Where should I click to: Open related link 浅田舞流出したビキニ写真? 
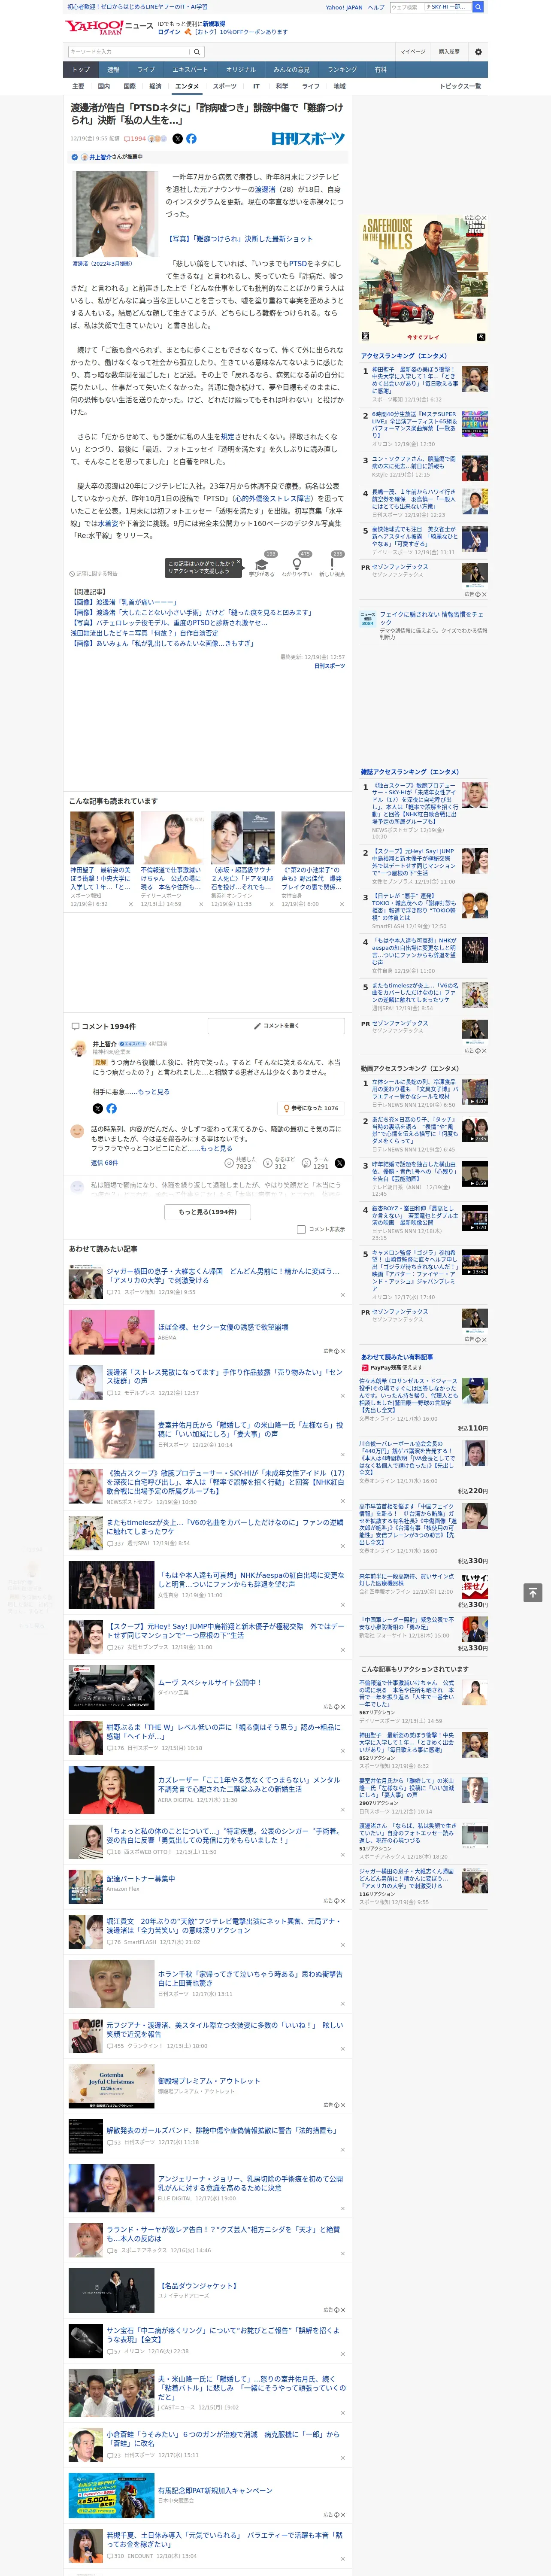(x=144, y=632)
